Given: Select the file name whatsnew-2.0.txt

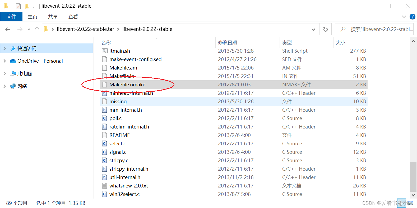Looking at the screenshot, I should coord(129,186).
